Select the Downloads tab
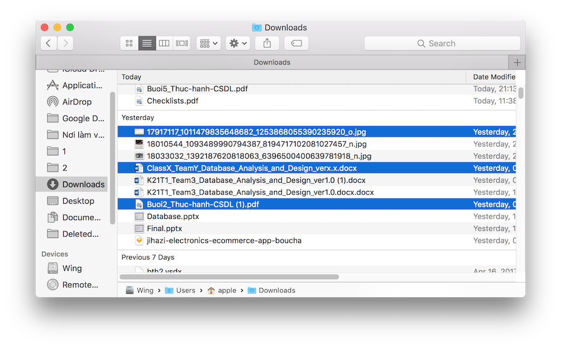 tap(272, 62)
